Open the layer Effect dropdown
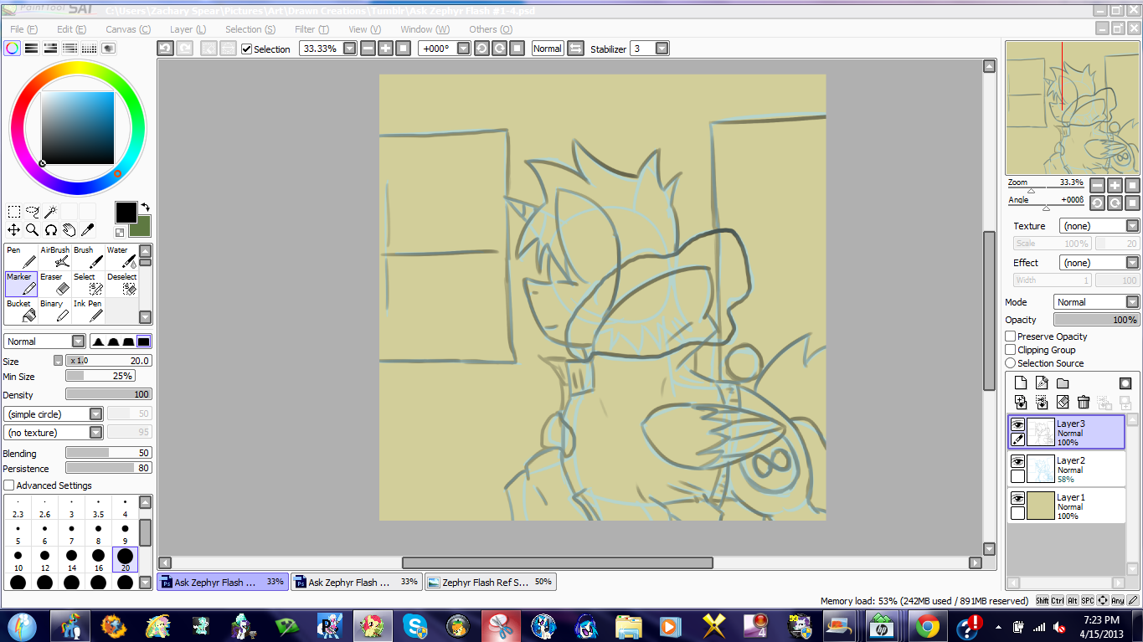This screenshot has width=1143, height=642. pyautogui.click(x=1099, y=263)
